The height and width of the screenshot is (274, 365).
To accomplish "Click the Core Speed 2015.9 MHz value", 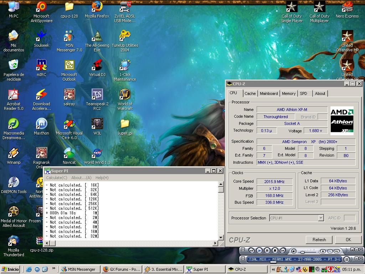I will coord(274,182).
